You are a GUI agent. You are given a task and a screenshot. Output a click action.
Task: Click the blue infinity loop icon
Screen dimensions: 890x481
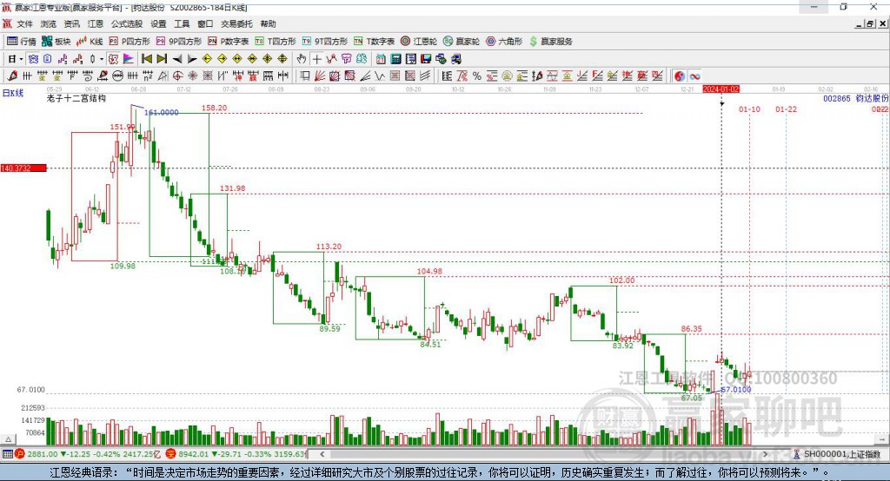tap(694, 76)
